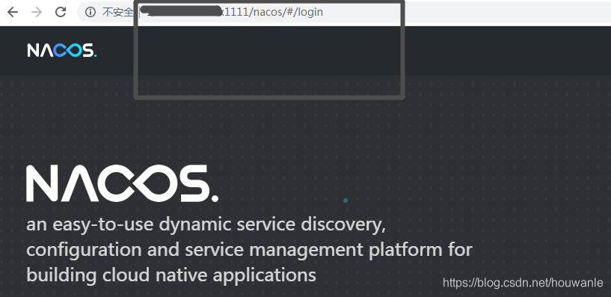The image size is (611, 297).
Task: Open the site security info icon
Action: pyautogui.click(x=90, y=12)
